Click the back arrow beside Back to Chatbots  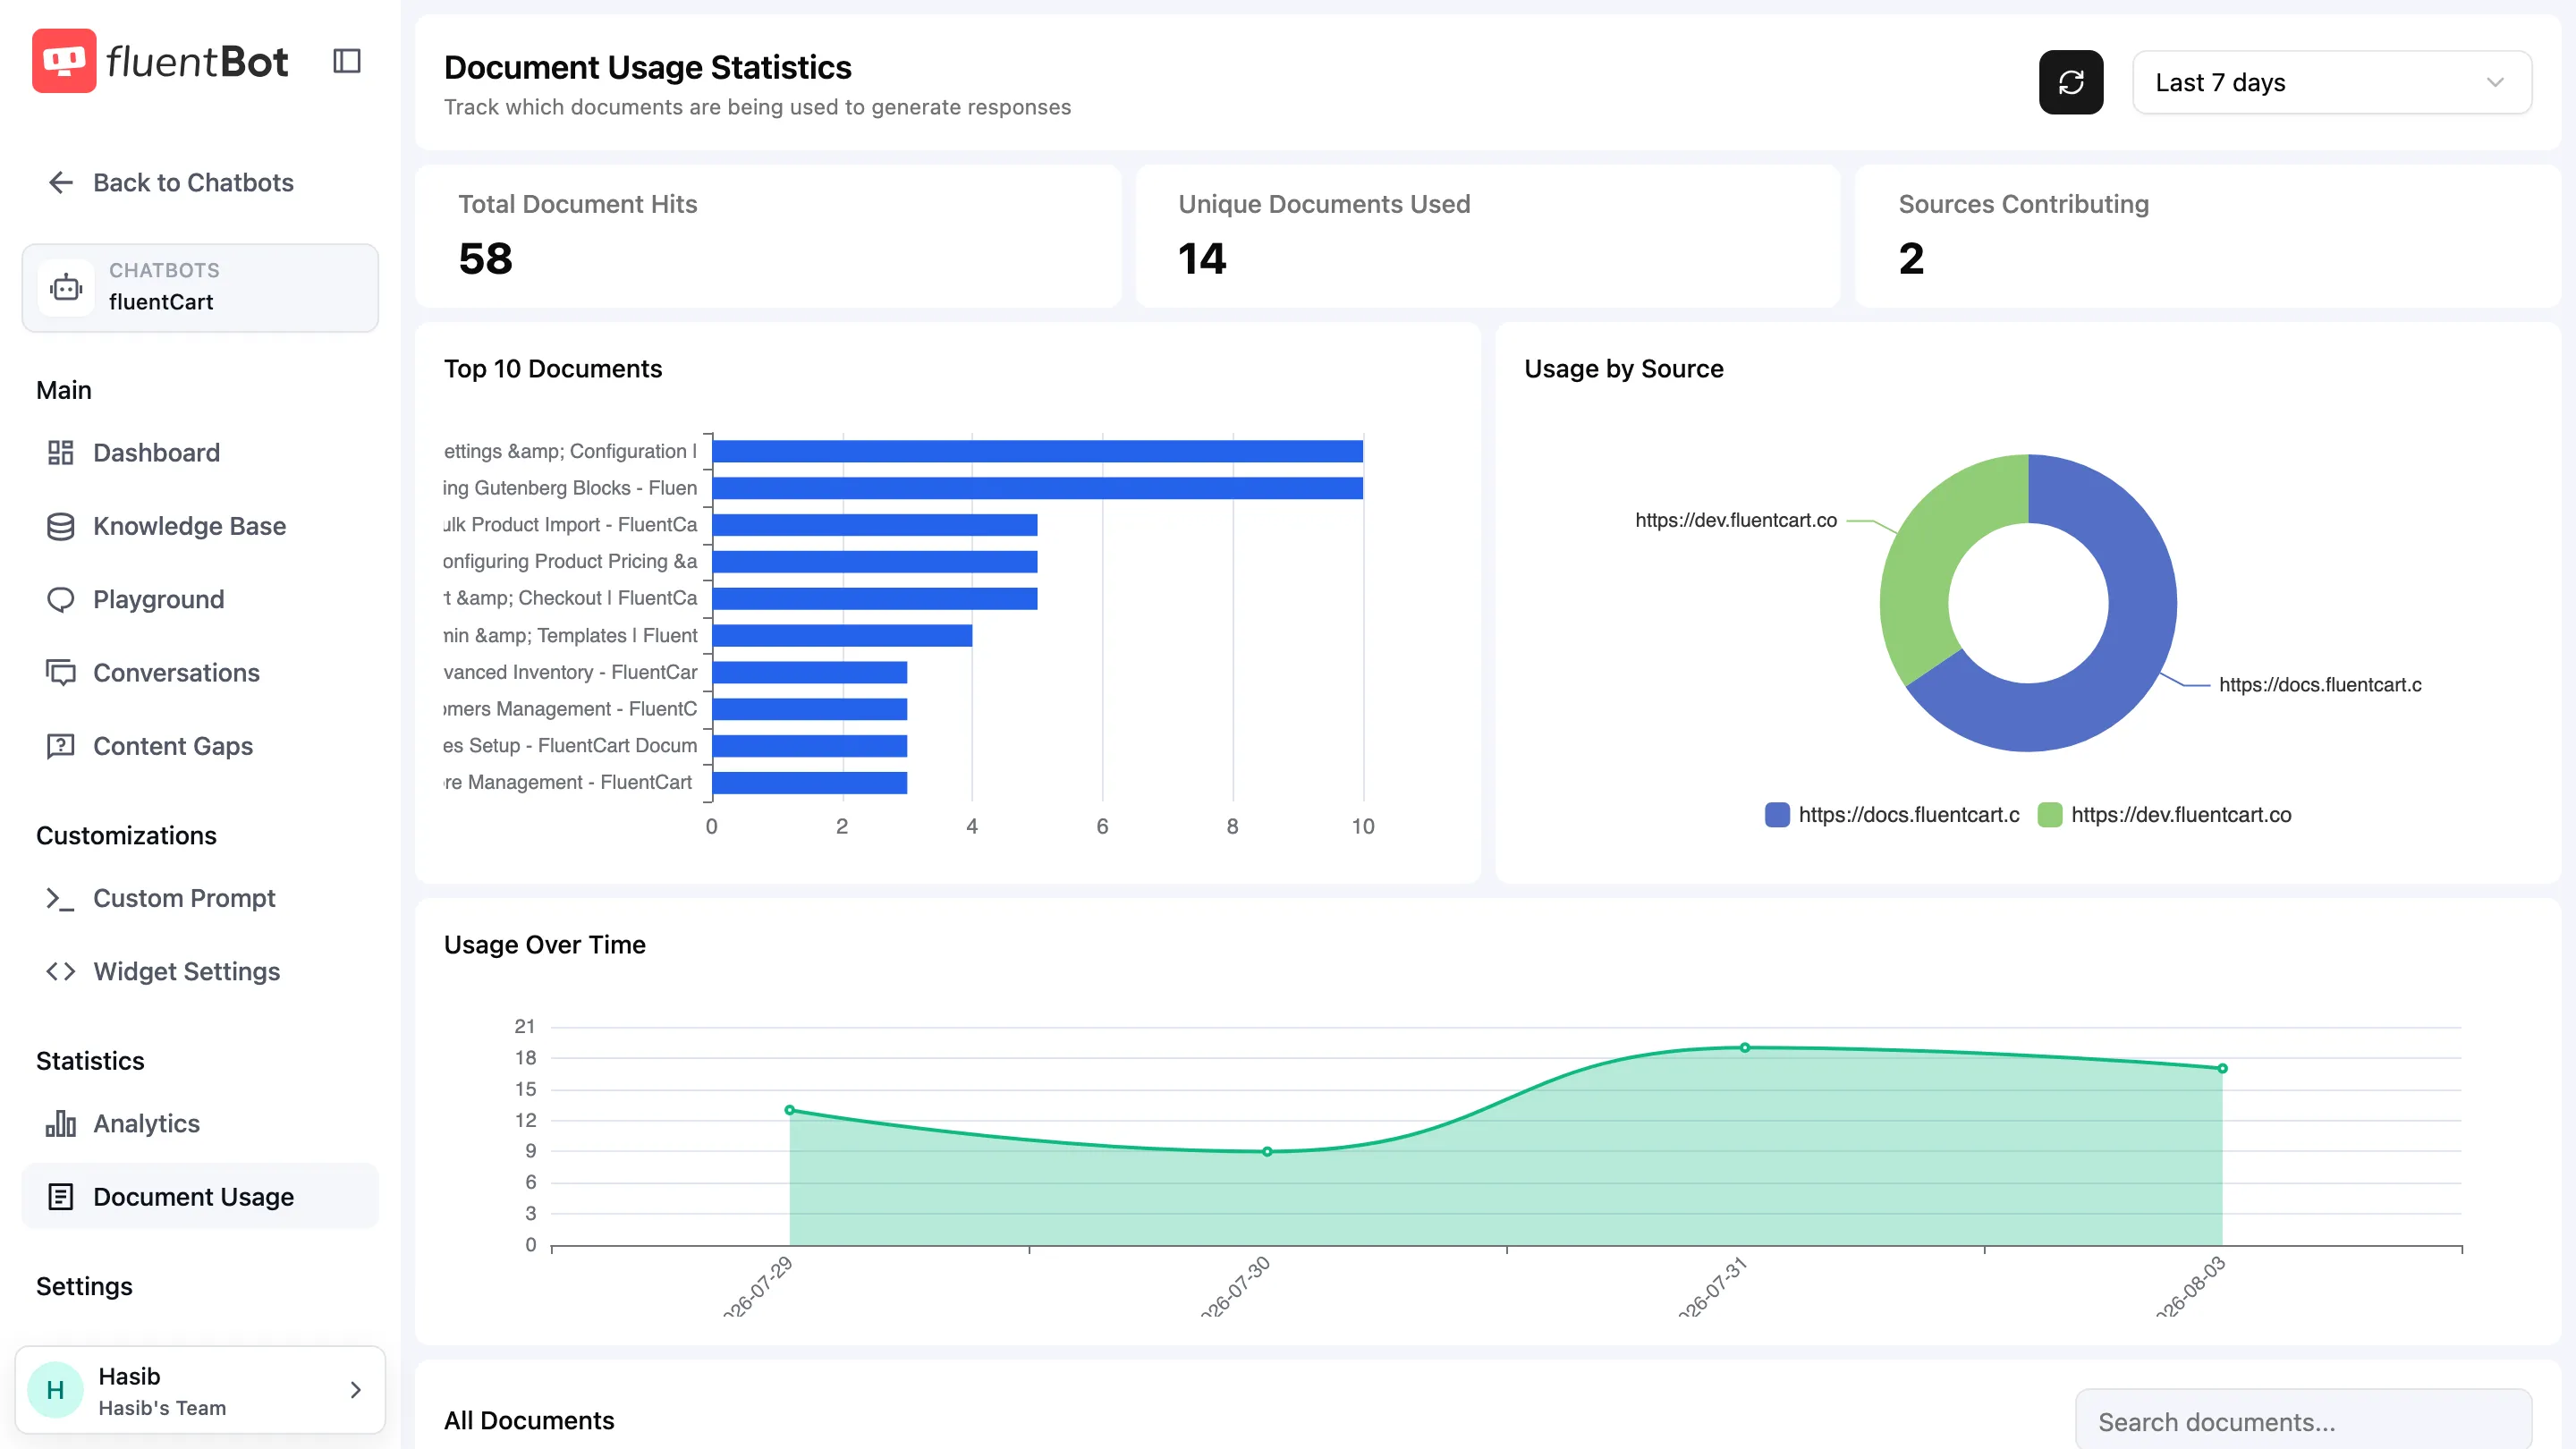[x=61, y=182]
